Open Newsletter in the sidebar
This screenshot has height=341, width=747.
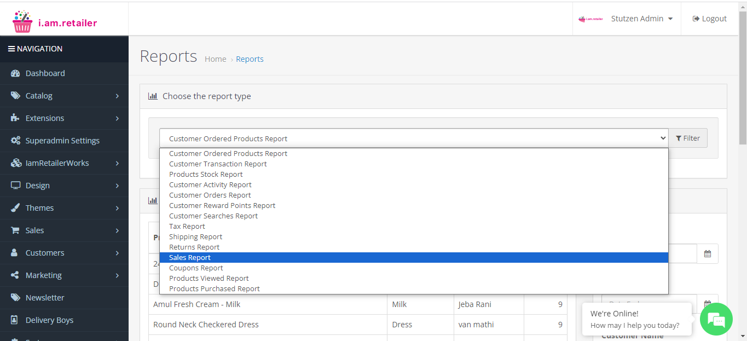(64, 298)
